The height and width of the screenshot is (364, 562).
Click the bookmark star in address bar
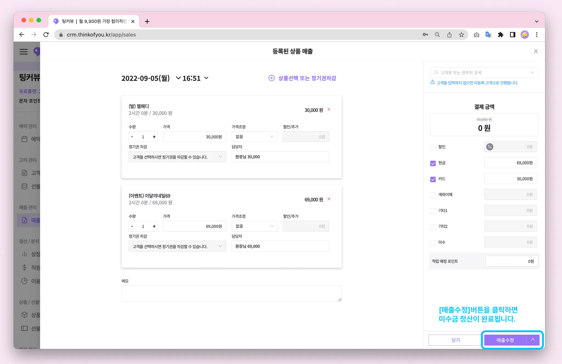click(461, 35)
